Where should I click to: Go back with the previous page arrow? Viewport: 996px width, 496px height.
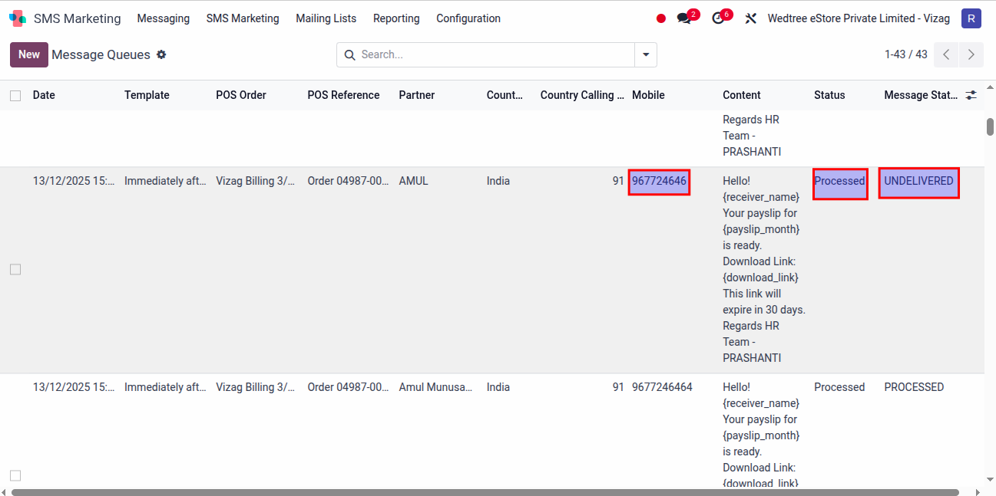coord(945,54)
